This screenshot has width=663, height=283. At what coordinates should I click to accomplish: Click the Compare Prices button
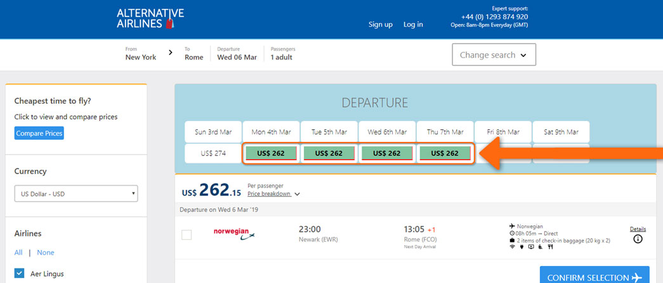point(39,134)
